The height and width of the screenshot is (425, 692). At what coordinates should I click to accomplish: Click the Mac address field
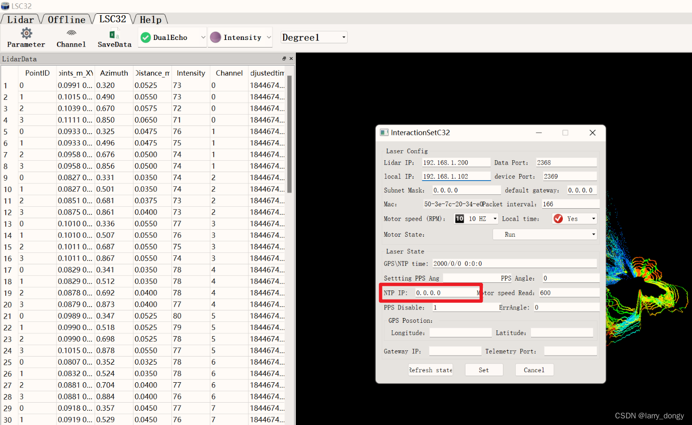[452, 204]
